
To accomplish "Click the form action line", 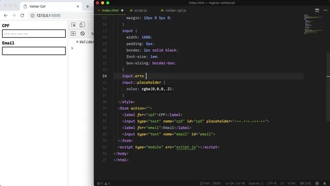I will 135,108.
